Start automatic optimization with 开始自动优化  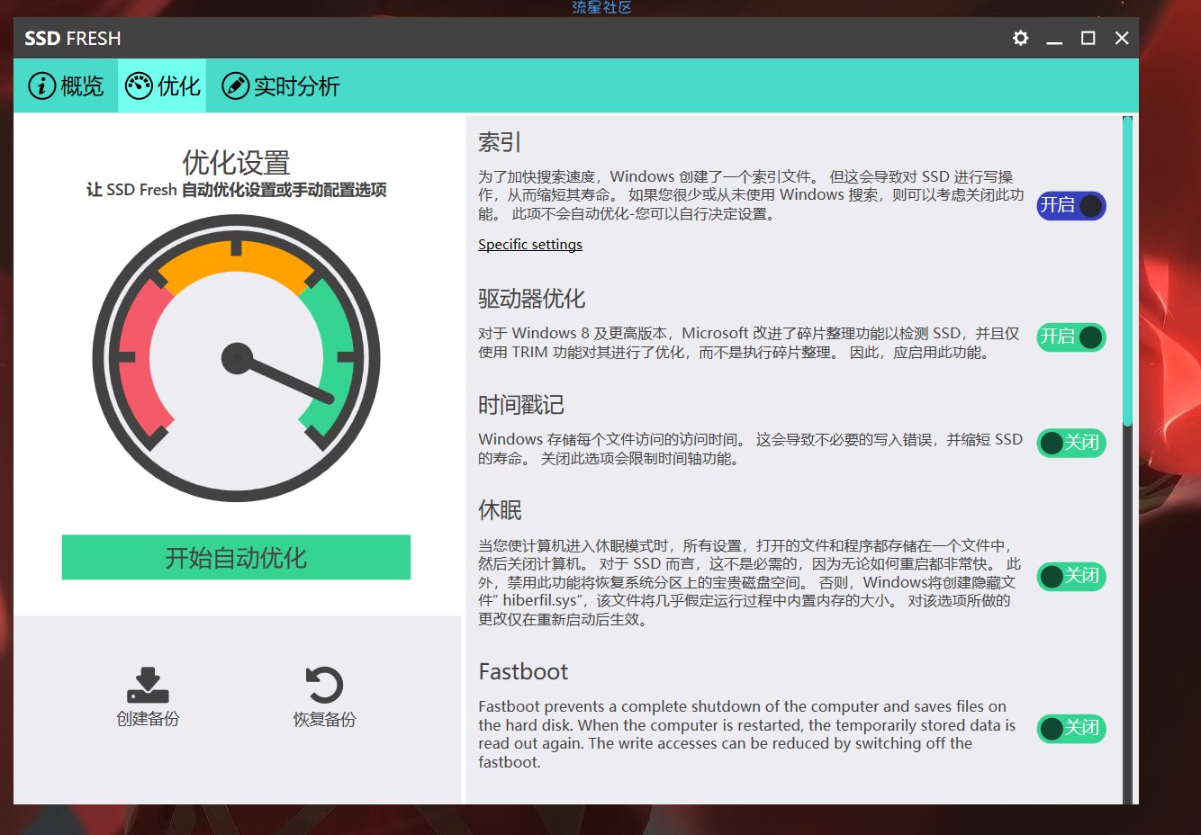(236, 558)
